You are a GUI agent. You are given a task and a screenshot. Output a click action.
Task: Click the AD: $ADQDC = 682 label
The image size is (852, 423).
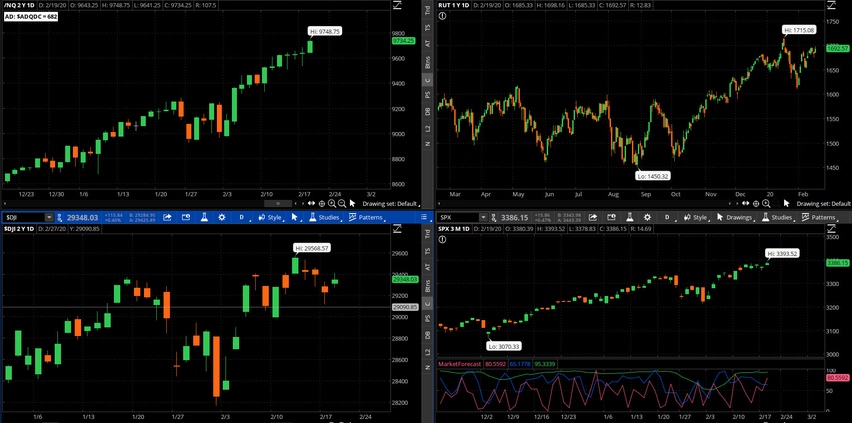click(31, 16)
